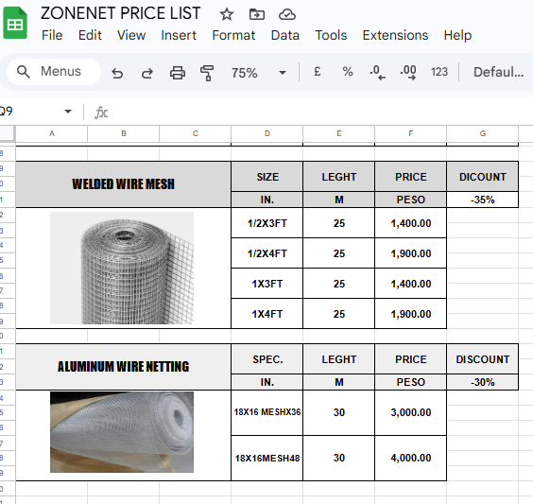Open more number formats 123
Screen dimensions: 533x504
pos(439,72)
